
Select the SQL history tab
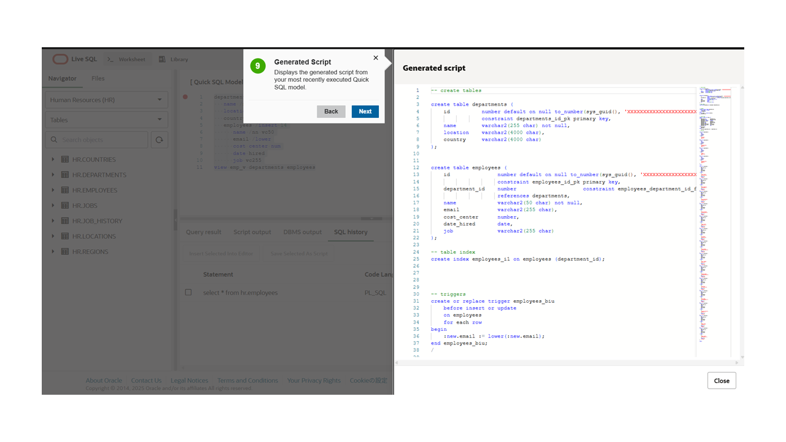click(351, 232)
